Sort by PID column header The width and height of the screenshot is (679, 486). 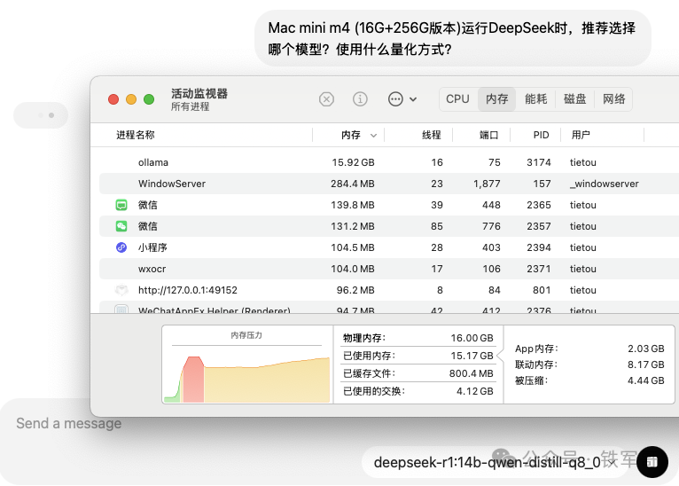[541, 135]
